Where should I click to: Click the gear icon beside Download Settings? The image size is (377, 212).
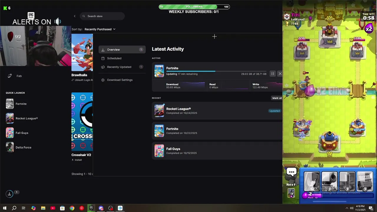pos(103,80)
